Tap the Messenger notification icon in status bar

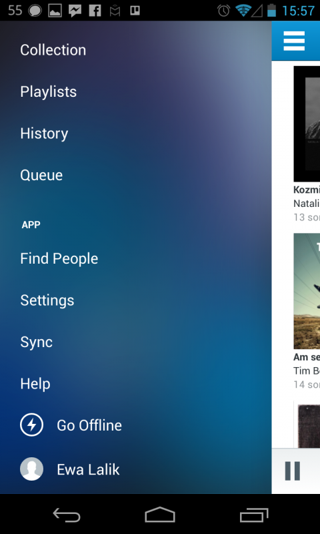click(x=75, y=11)
